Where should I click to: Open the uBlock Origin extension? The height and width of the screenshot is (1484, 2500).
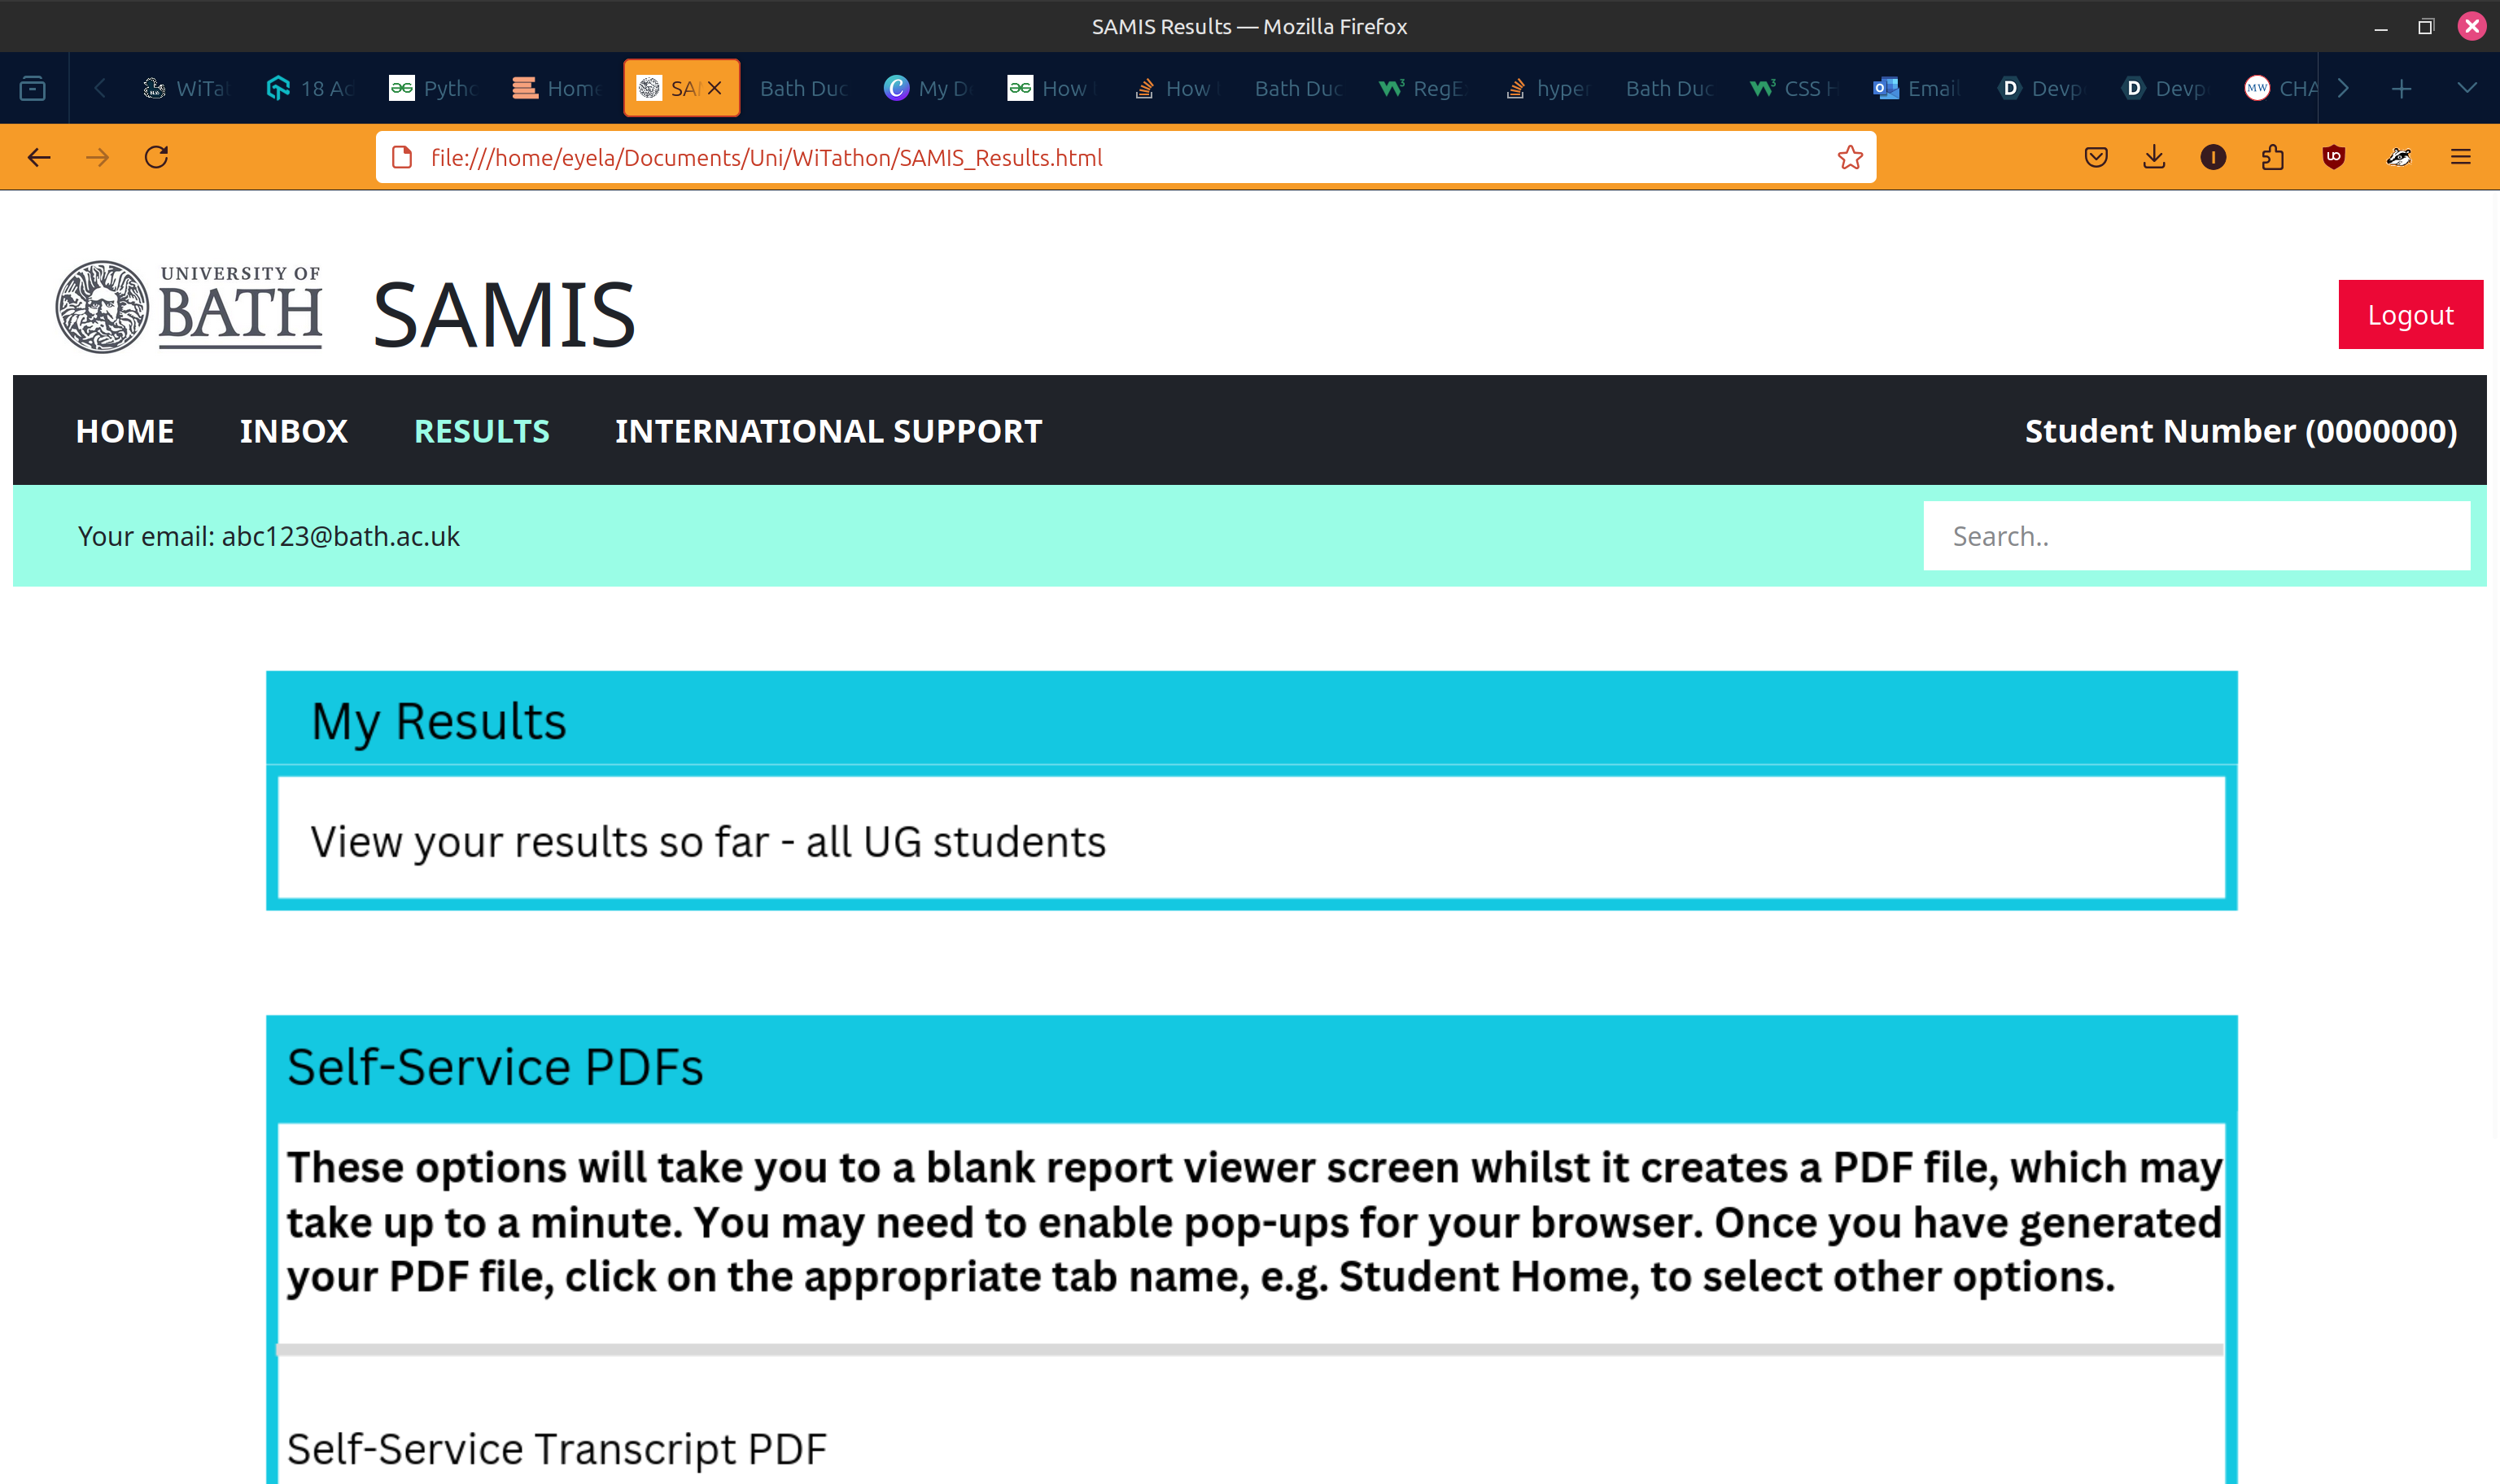click(x=2333, y=157)
